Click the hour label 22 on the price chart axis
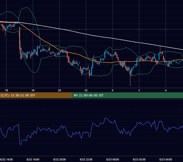This screenshot has width=183, height=162. click(x=86, y=90)
